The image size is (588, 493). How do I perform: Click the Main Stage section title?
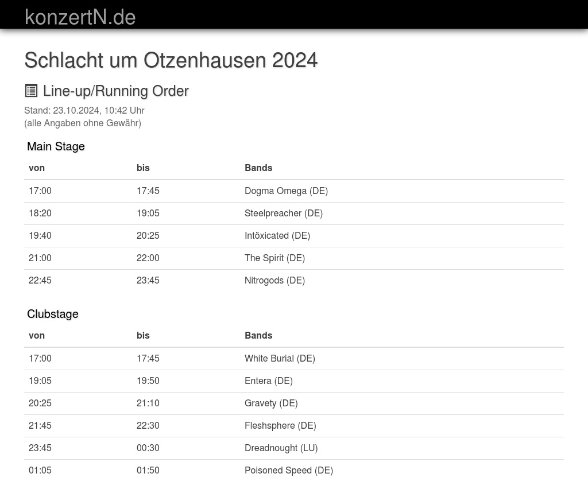tap(56, 146)
